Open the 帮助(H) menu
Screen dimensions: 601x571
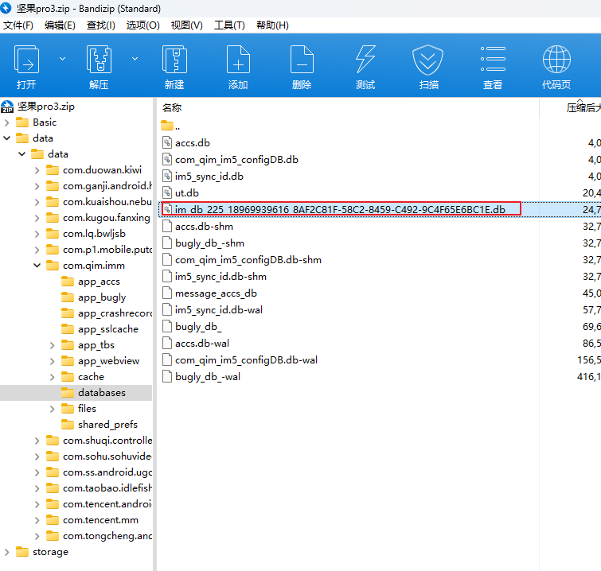[x=272, y=25]
